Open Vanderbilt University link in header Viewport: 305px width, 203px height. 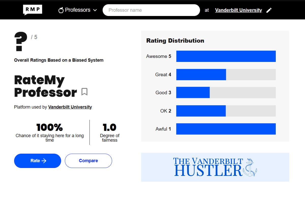pyautogui.click(x=238, y=10)
